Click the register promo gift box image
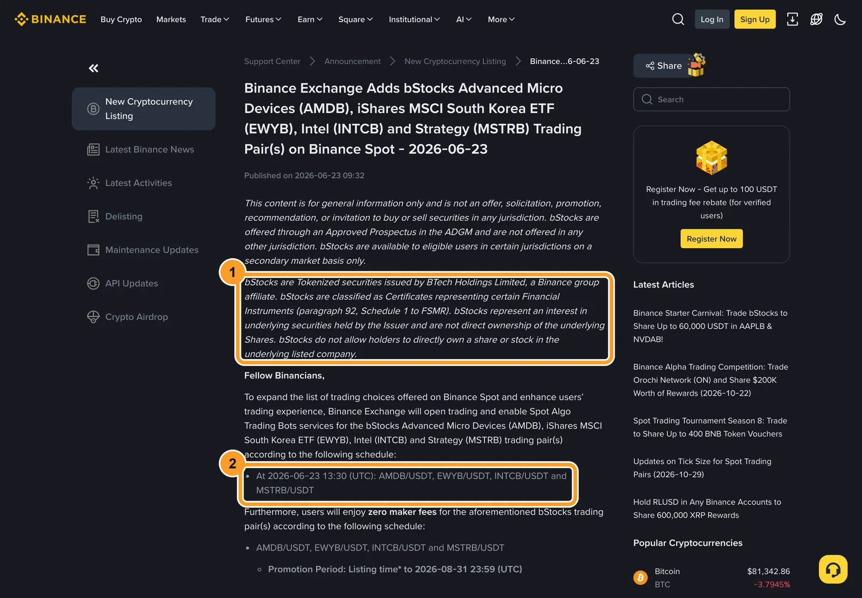The image size is (862, 598). tap(712, 158)
